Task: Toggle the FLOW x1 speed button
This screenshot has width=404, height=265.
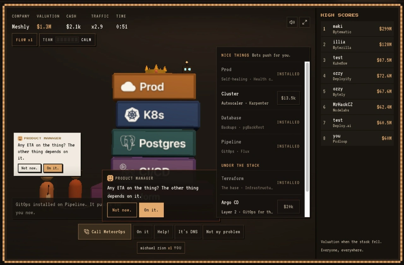Action: pyautogui.click(x=24, y=40)
